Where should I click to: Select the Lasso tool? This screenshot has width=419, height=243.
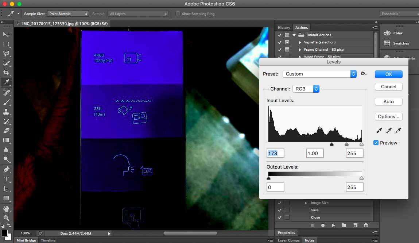point(6,54)
